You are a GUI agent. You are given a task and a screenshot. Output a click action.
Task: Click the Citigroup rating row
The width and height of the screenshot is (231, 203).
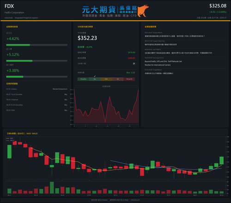tap(37, 100)
